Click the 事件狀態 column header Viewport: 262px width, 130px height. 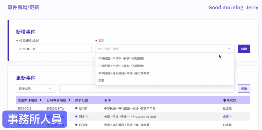coord(230,100)
